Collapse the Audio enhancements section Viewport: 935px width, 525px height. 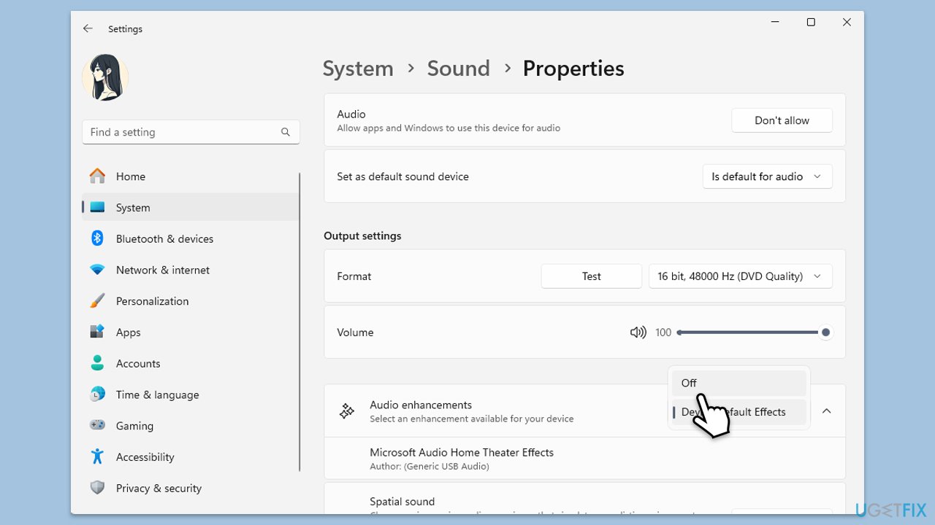[826, 411]
